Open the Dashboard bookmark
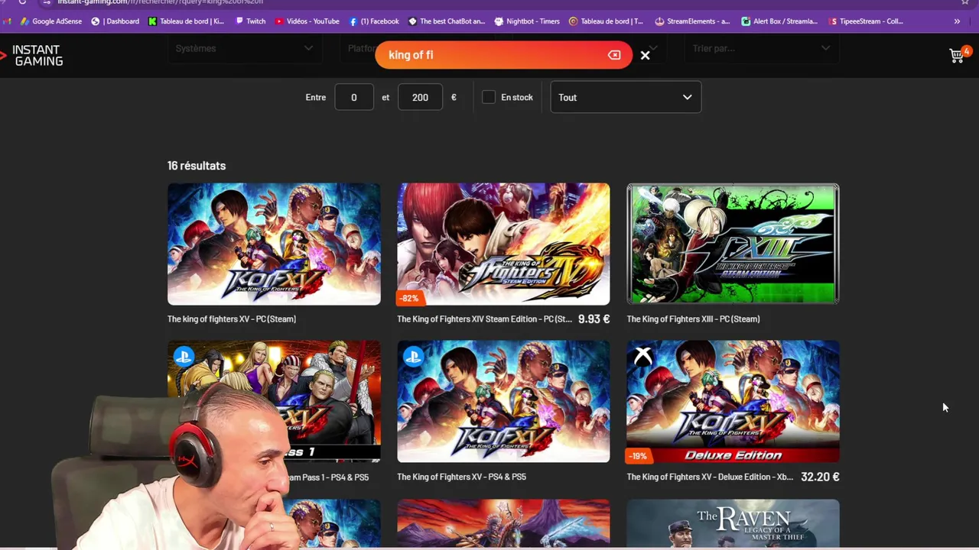 115,21
